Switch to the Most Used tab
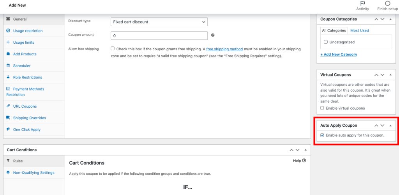399x195 pixels. [360, 30]
